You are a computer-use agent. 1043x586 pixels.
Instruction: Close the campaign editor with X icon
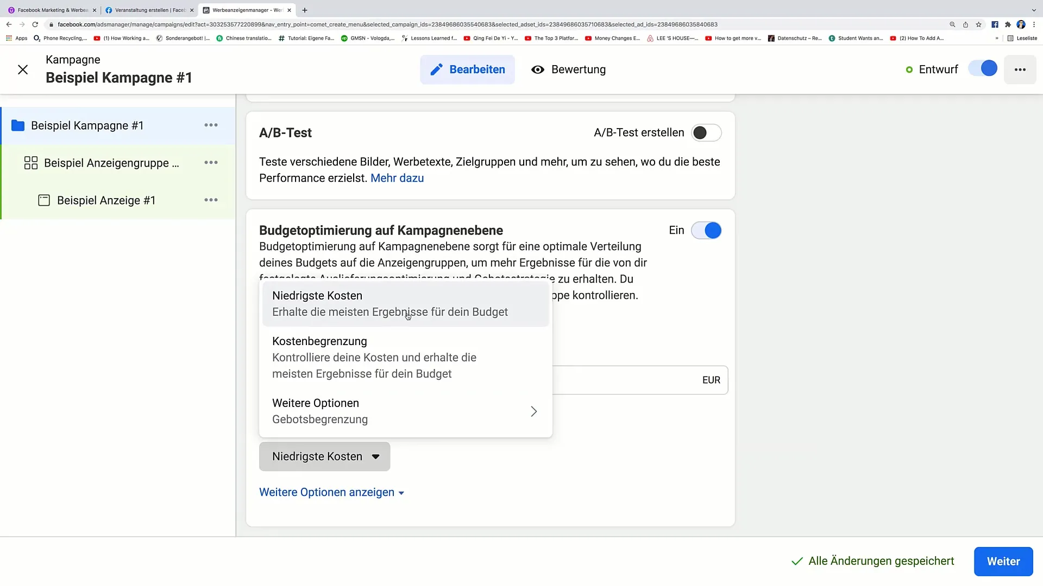point(23,69)
